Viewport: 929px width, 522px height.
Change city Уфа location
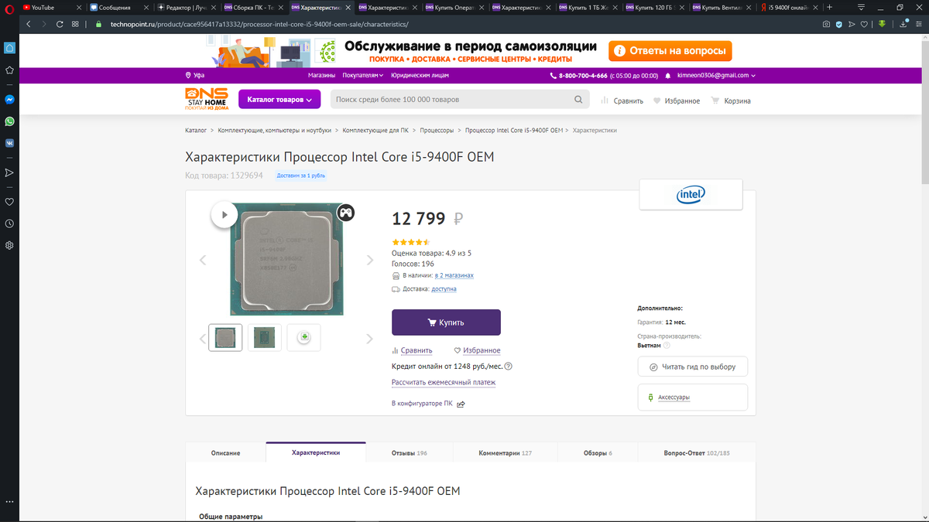point(195,76)
